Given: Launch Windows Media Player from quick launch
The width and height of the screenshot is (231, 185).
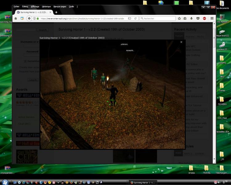Looking at the screenshot, I should pyautogui.click(x=19, y=183).
